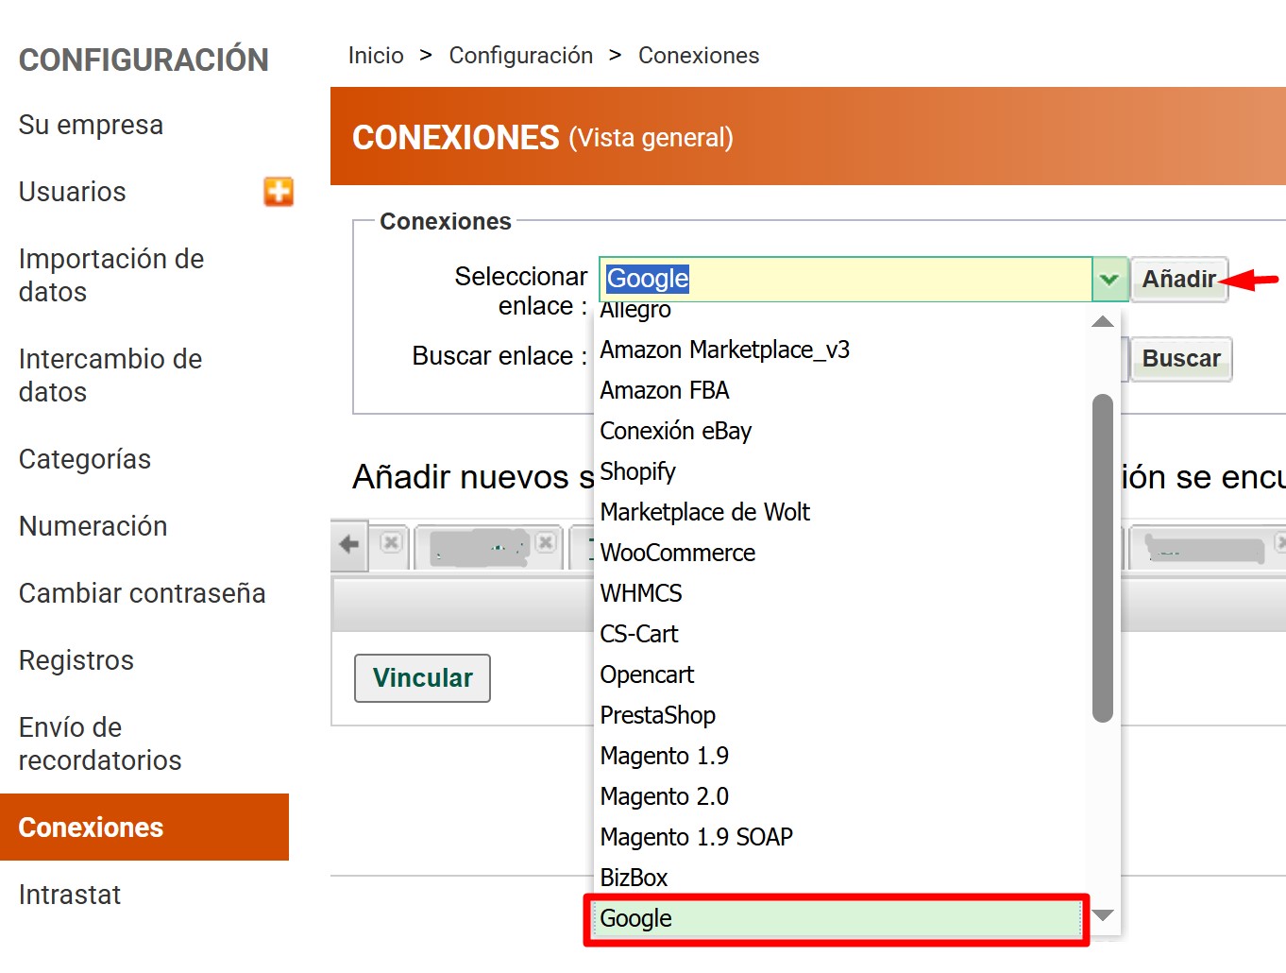Select Google in the dropdown list

837,918
